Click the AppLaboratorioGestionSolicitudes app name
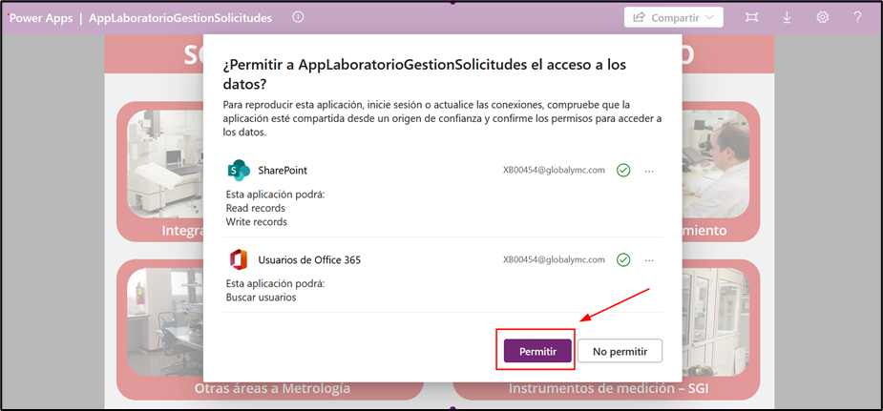883x411 pixels. 179,18
